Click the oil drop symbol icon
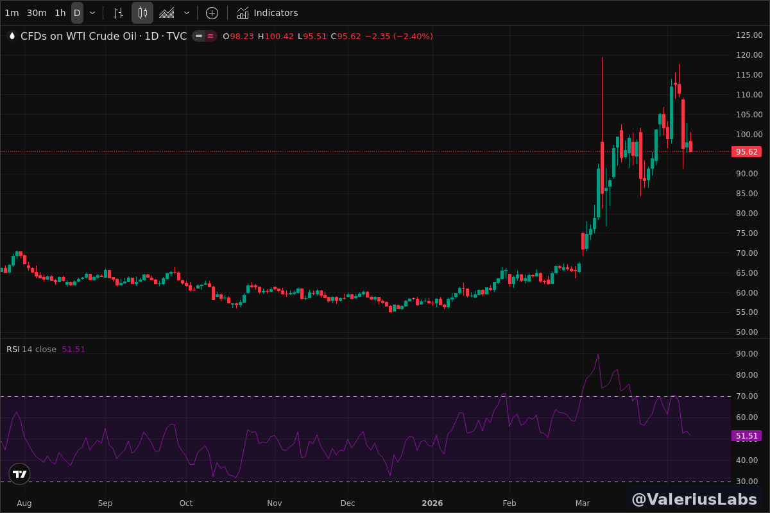The width and height of the screenshot is (770, 513). (x=12, y=37)
